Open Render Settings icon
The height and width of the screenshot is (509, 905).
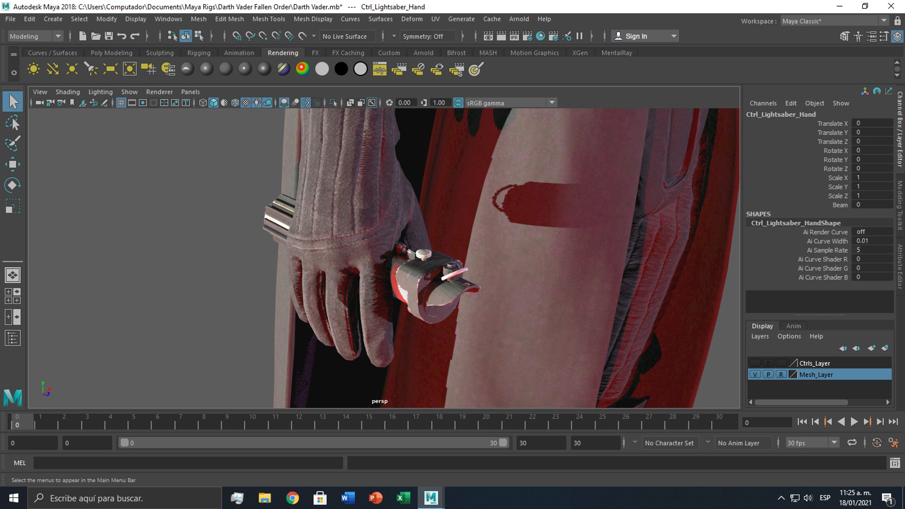527,36
